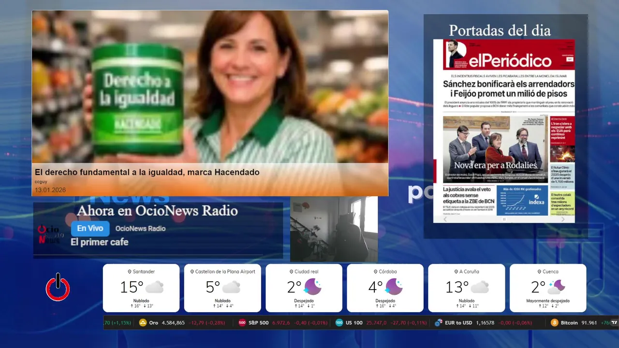Click the moon-and-cloud icon in the Cuenca card
The height and width of the screenshot is (348, 619).
tap(556, 287)
